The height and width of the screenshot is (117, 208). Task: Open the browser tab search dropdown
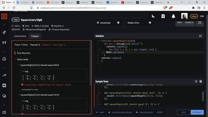click(x=182, y=2)
